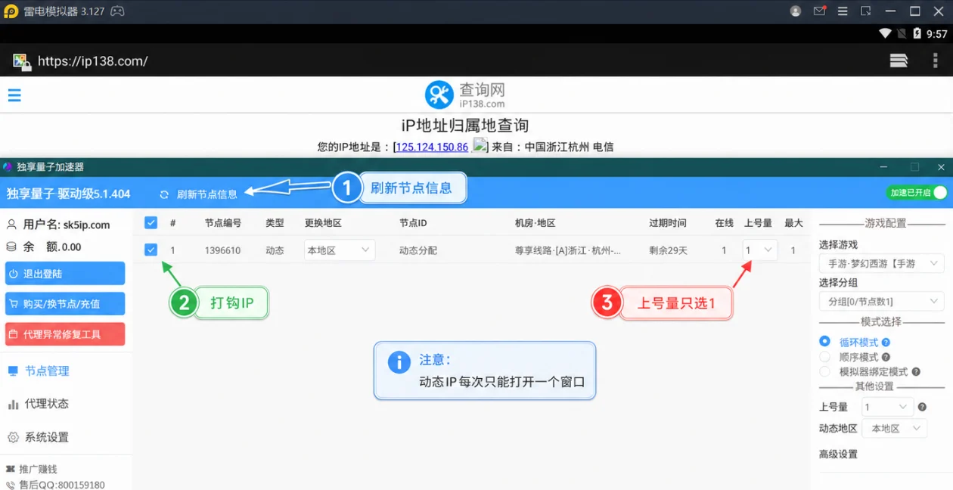The image size is (953, 490).
Task: Click the 节点管理 monitor icon
Action: tap(13, 371)
